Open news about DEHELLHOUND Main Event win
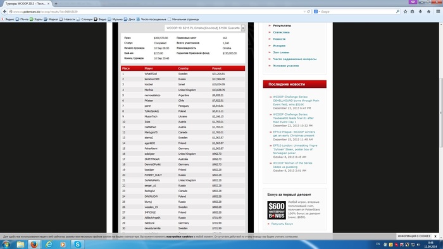The image size is (443, 249). pyautogui.click(x=296, y=100)
